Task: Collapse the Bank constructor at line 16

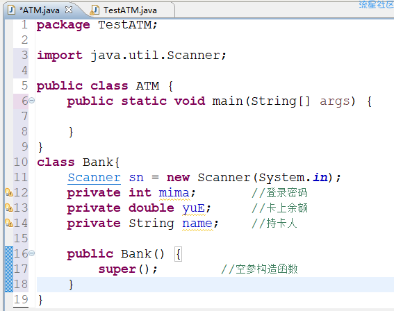Action: pyautogui.click(x=31, y=253)
